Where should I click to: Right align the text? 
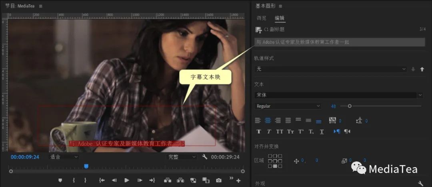point(278,120)
